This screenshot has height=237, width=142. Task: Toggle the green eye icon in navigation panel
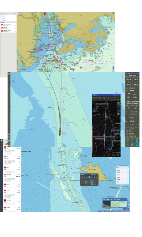pos(127,140)
